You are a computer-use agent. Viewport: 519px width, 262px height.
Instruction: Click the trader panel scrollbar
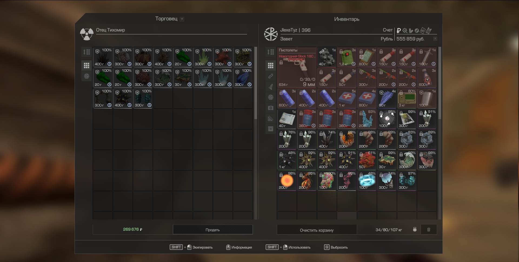point(256,83)
